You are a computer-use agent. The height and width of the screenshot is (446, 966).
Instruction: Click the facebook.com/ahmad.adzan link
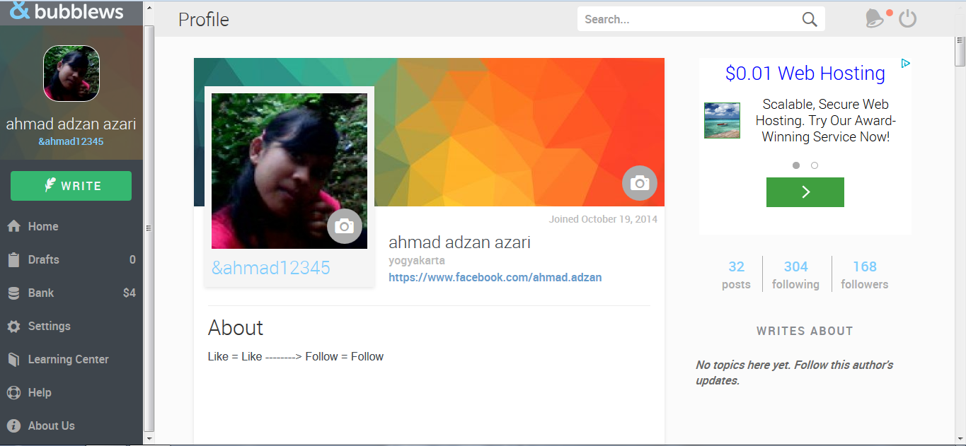coord(495,278)
